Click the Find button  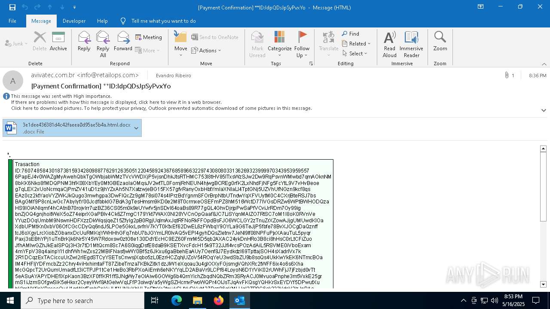351,33
